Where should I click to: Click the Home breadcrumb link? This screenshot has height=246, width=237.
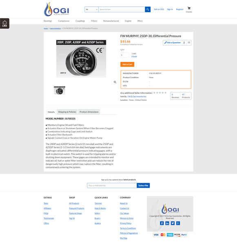46,29
